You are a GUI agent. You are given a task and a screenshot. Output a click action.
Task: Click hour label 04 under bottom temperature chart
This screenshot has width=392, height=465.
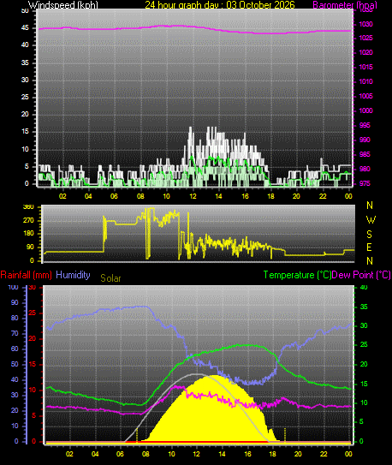pyautogui.click(x=95, y=454)
